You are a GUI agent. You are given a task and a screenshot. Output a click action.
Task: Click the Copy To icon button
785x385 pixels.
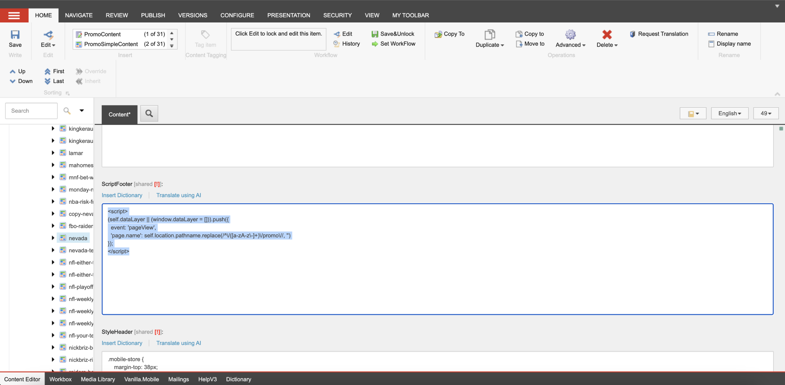tap(449, 34)
